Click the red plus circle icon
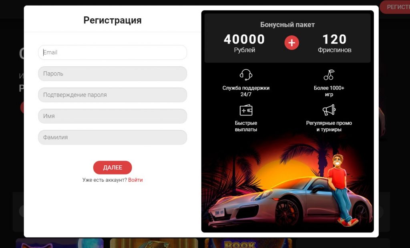 coord(291,43)
